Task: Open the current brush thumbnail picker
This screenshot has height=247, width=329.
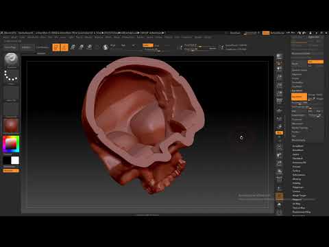Action: 11,60
